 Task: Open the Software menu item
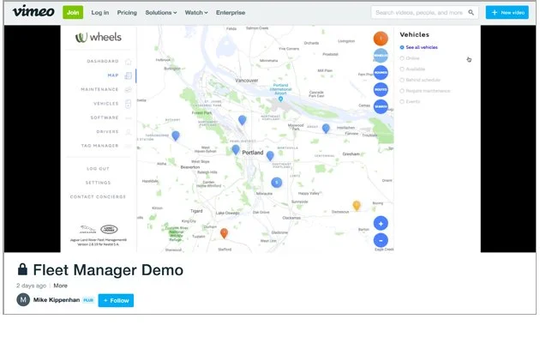pos(105,117)
